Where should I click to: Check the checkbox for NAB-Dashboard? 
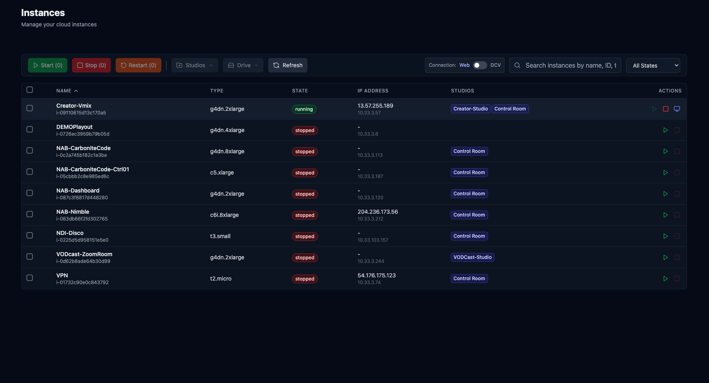point(30,193)
